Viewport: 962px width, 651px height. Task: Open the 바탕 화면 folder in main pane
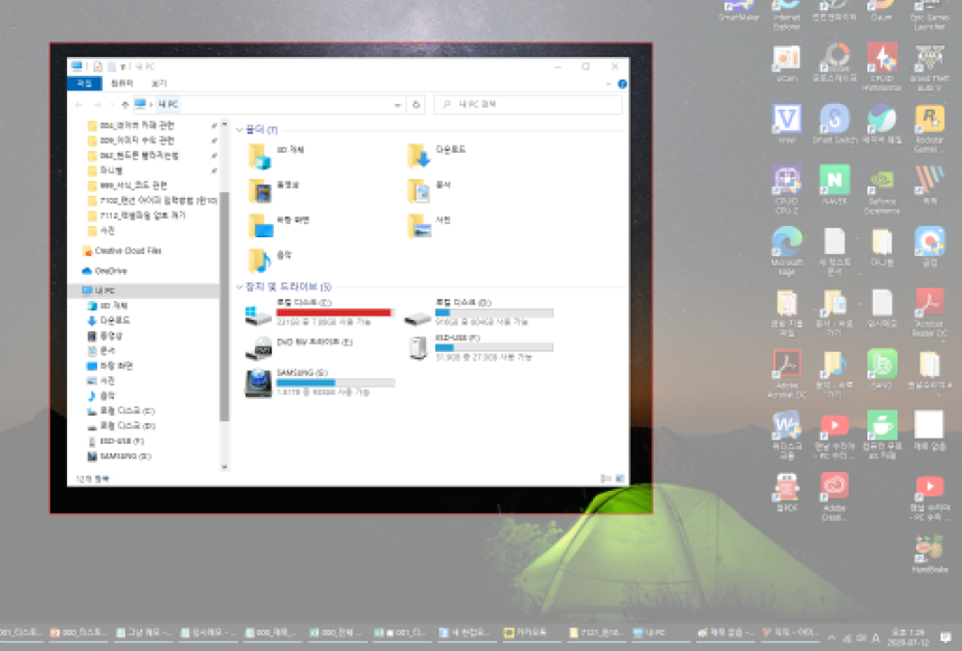coord(279,226)
